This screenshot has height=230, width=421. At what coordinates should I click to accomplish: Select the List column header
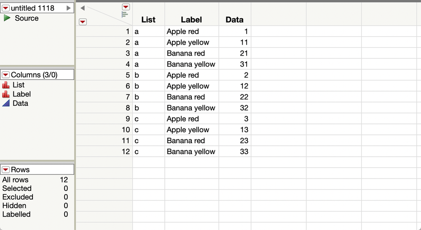point(148,20)
